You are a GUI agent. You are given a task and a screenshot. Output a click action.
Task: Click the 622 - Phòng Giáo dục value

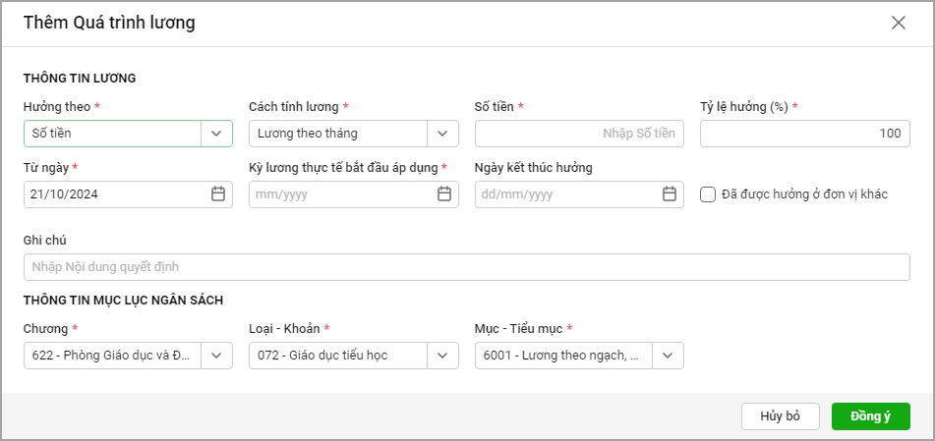[x=112, y=356]
